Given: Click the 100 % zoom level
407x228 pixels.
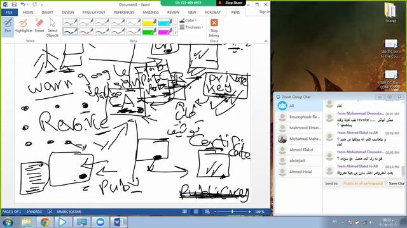Looking at the screenshot, I should coord(259,212).
